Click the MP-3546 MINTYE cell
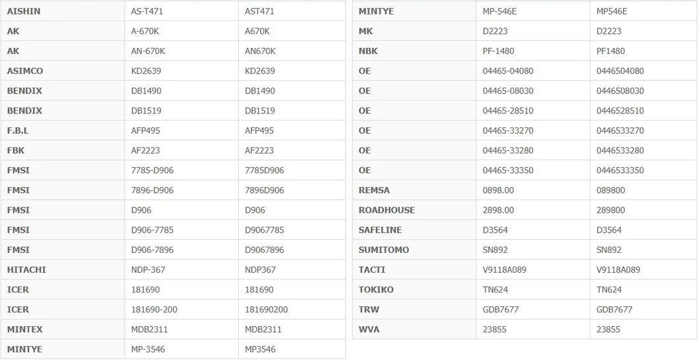The image size is (698, 361). (x=181, y=349)
